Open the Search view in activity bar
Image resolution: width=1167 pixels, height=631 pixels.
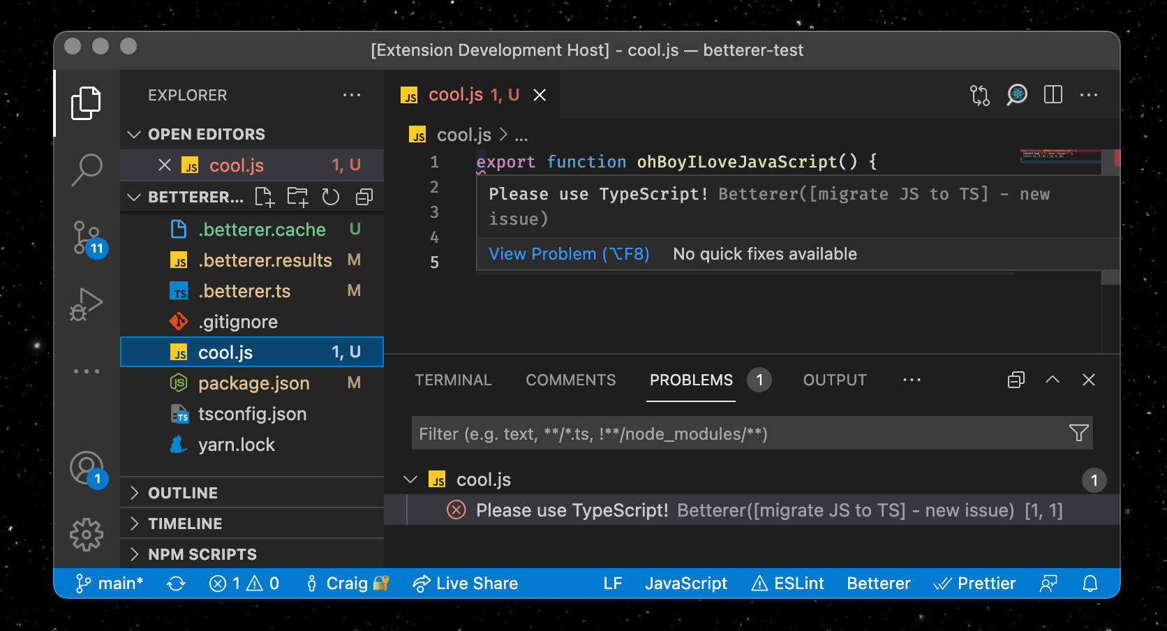click(87, 170)
